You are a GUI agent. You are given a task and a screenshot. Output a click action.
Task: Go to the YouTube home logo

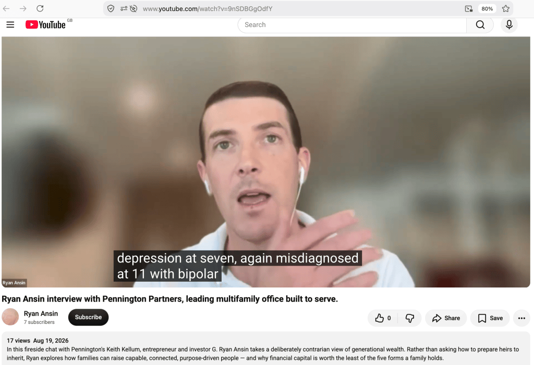[x=45, y=24]
